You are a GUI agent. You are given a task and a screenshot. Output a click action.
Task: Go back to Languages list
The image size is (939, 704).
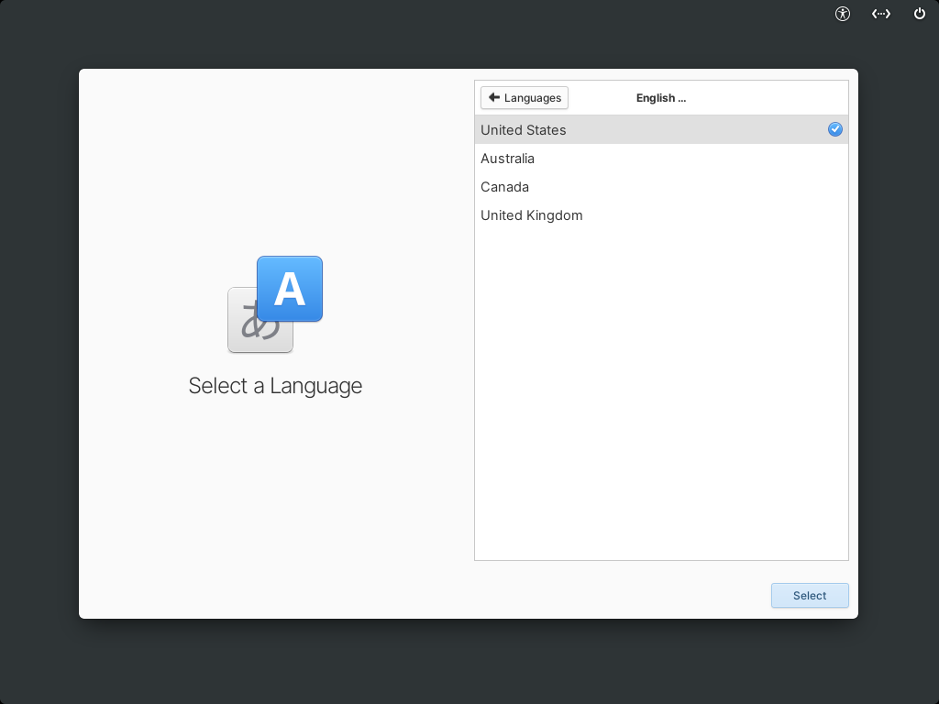tap(525, 97)
